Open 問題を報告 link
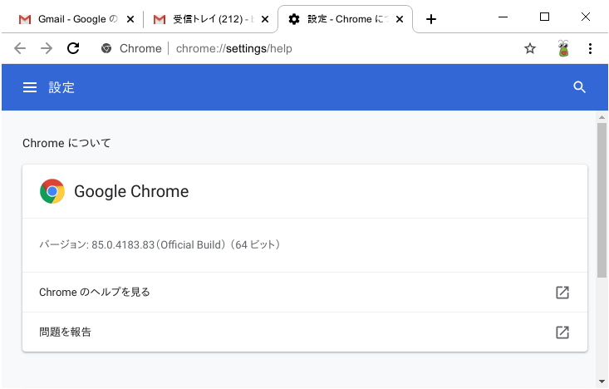609x389 pixels. (x=305, y=332)
